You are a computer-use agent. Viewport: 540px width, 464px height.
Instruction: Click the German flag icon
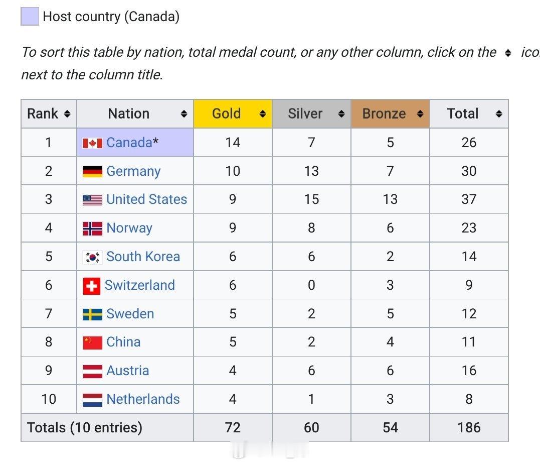tap(92, 171)
